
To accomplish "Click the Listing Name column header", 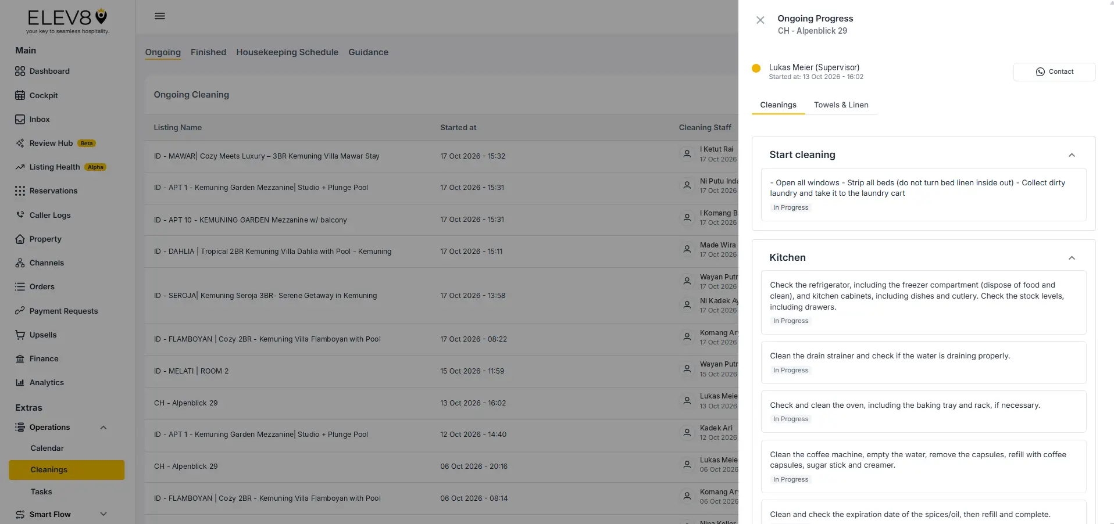I will (x=177, y=128).
